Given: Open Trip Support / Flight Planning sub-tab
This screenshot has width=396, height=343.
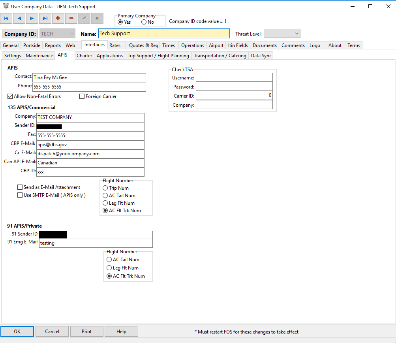Looking at the screenshot, I should [x=158, y=56].
